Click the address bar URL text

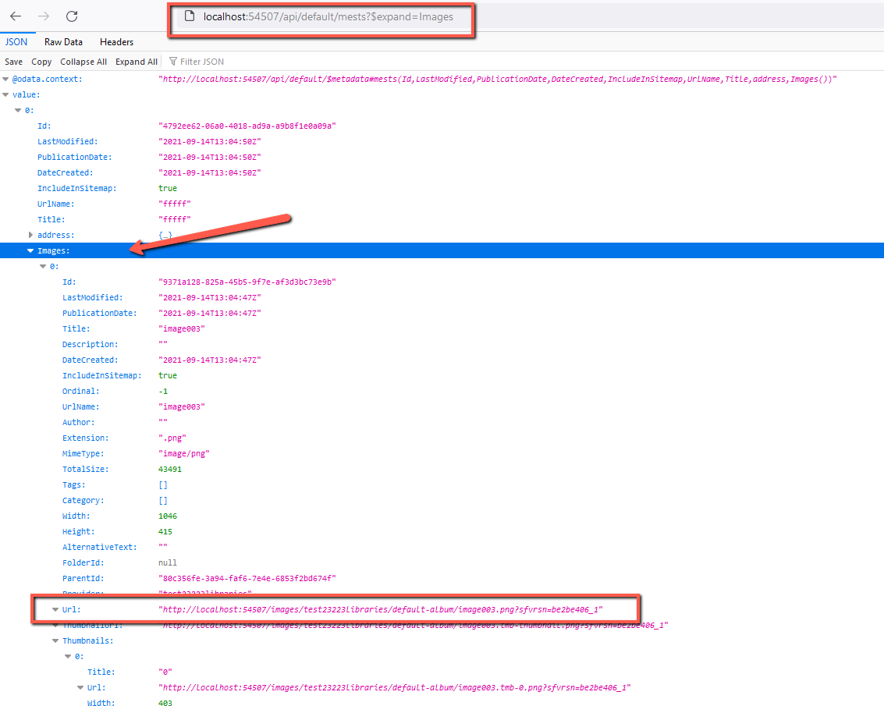[328, 17]
